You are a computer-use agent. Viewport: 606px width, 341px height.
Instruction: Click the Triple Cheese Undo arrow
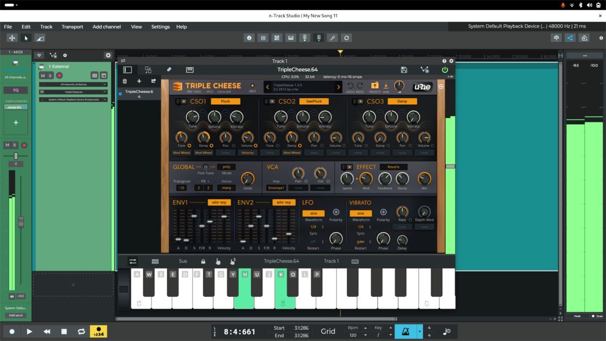(351, 86)
